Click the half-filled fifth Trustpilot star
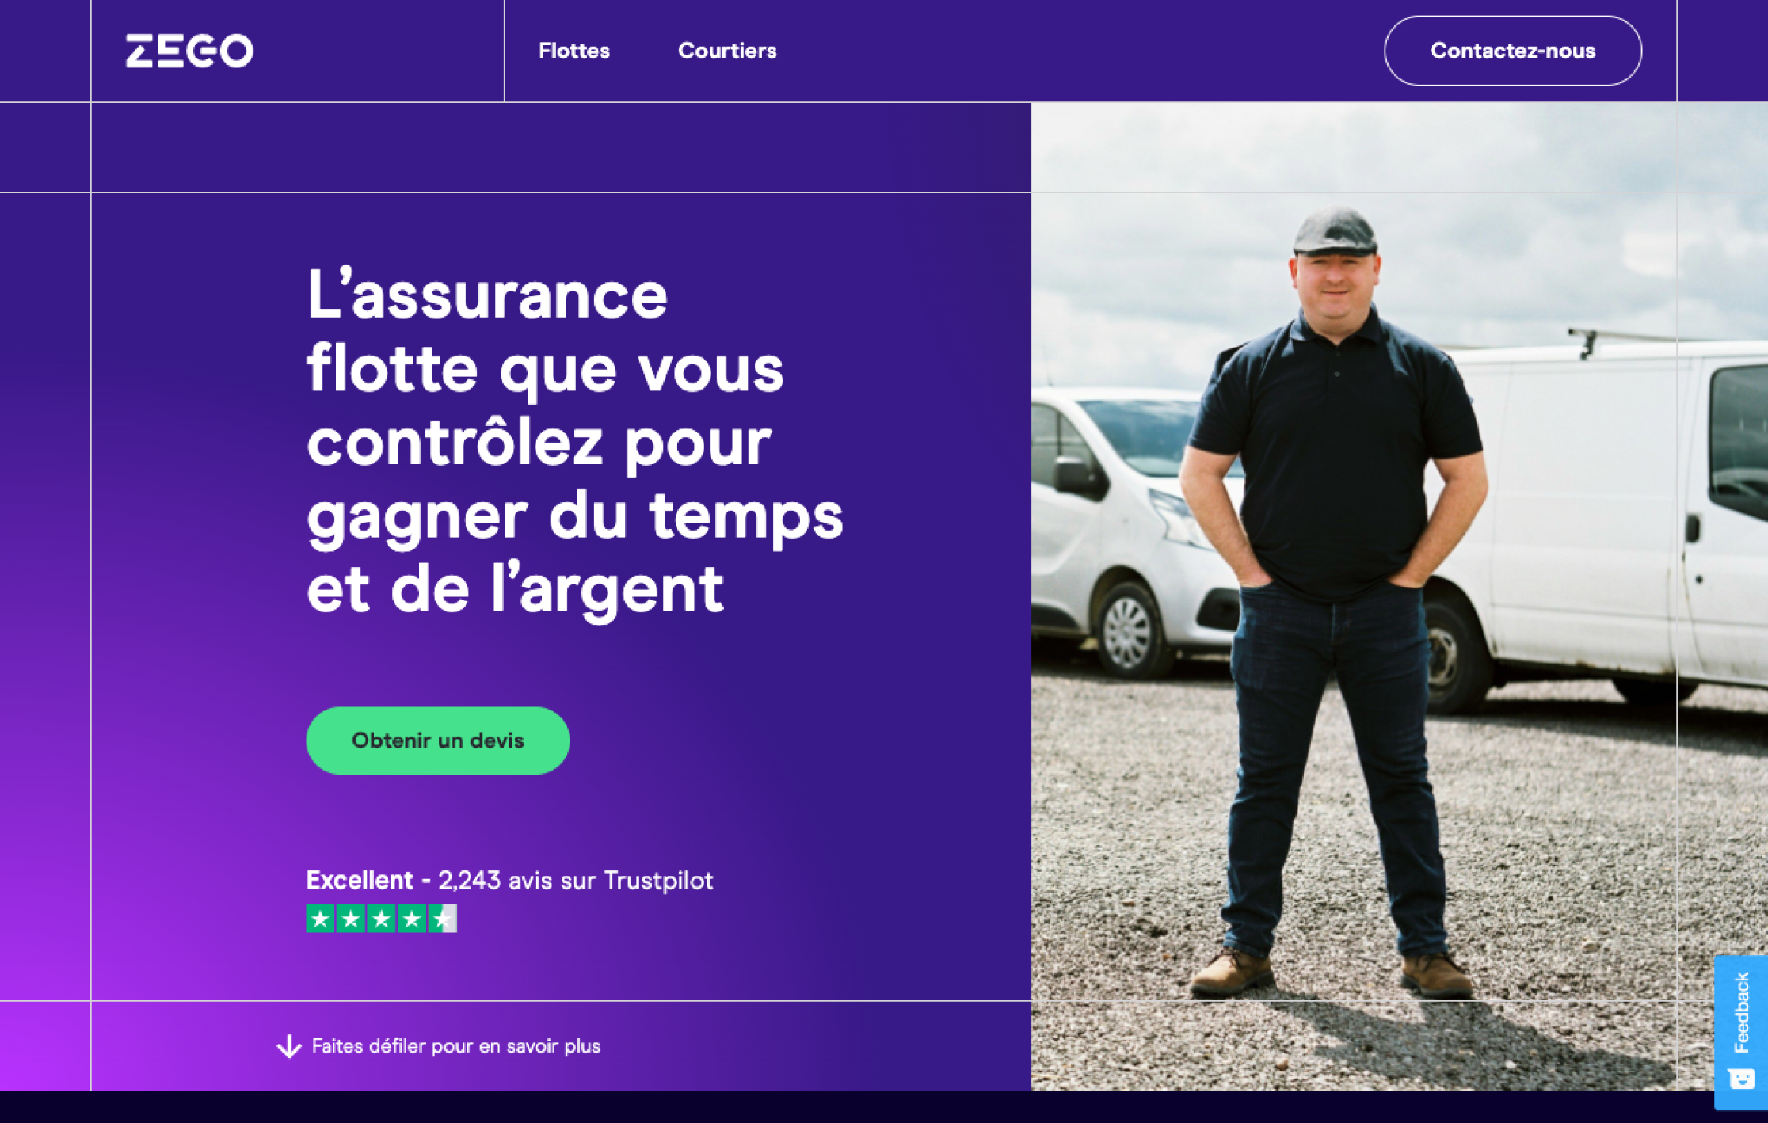Screen dimensions: 1768x1123 [443, 919]
